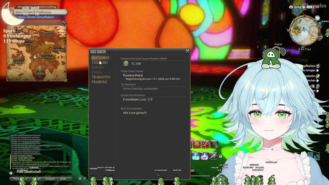Close the Gold Saucer window

[187, 51]
